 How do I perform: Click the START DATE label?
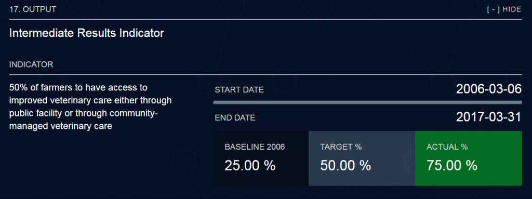pyautogui.click(x=239, y=90)
